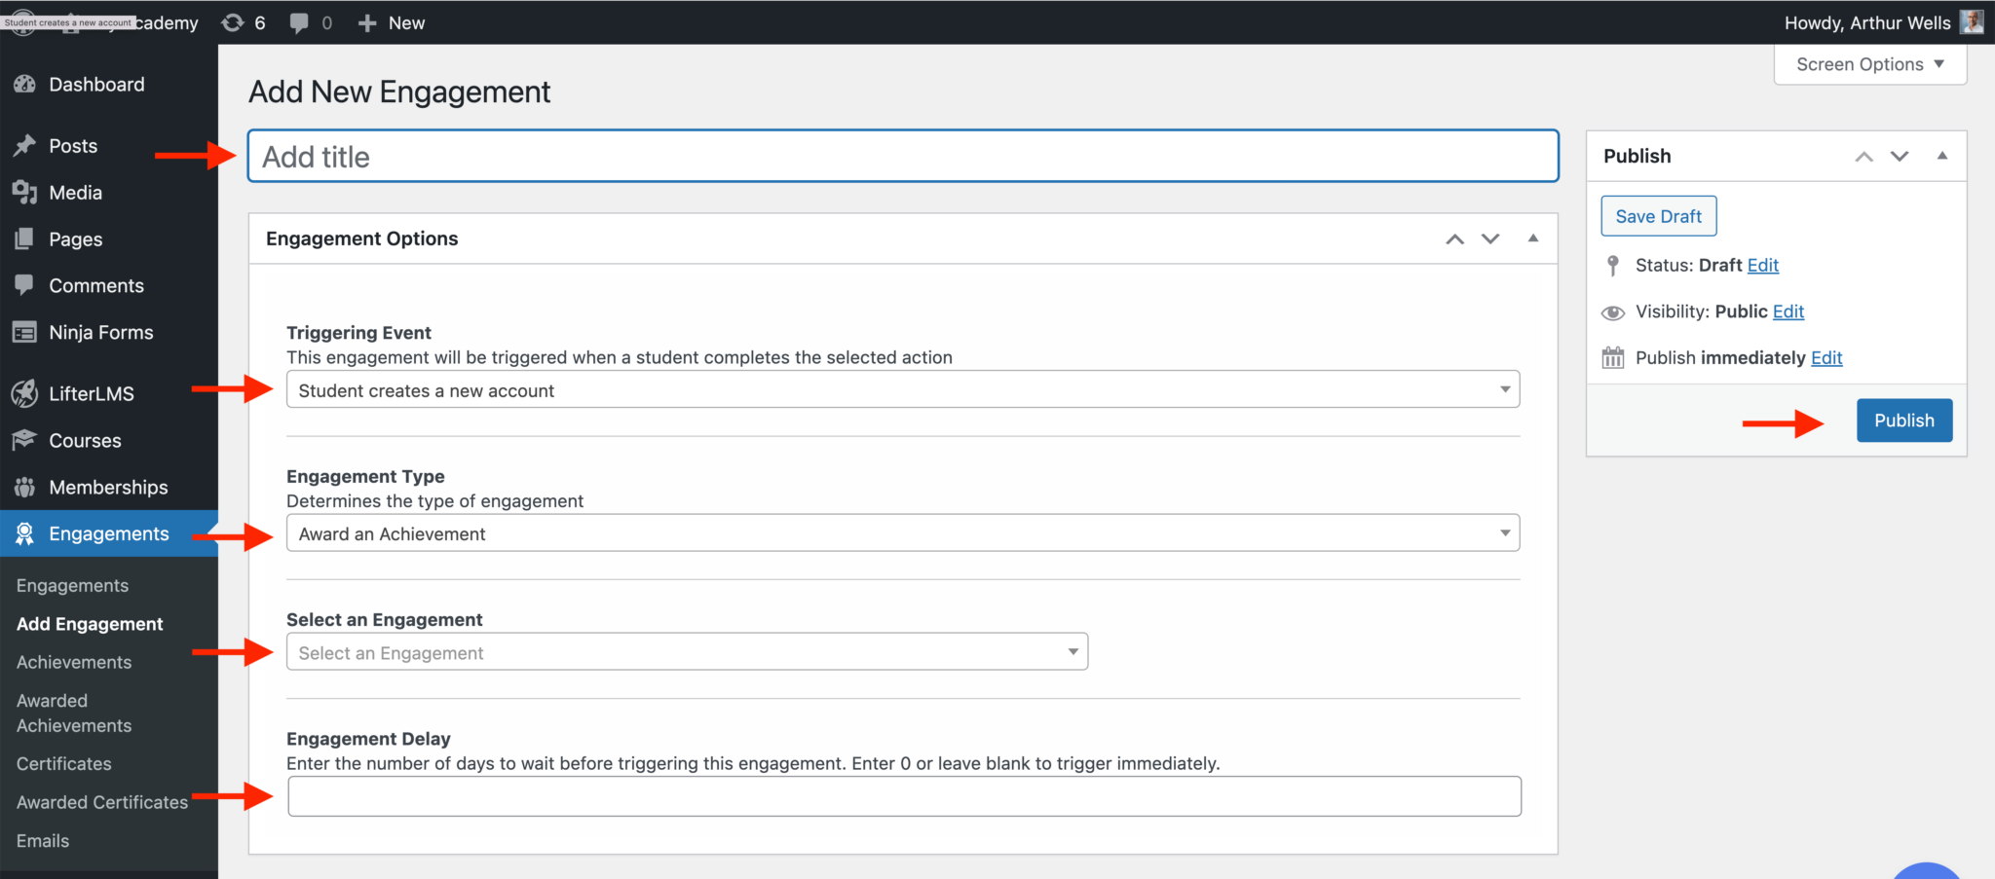Click the Save Draft button
This screenshot has height=879, width=1995.
click(x=1658, y=215)
